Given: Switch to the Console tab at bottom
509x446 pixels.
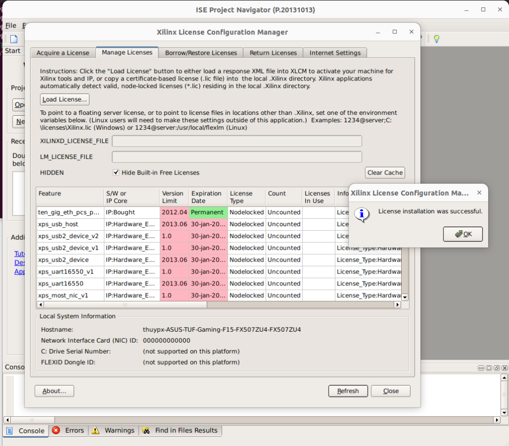Looking at the screenshot, I should pos(26,431).
